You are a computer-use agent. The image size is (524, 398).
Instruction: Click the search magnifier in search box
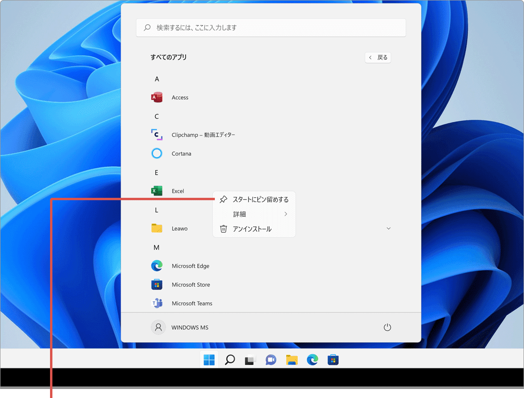coord(147,28)
